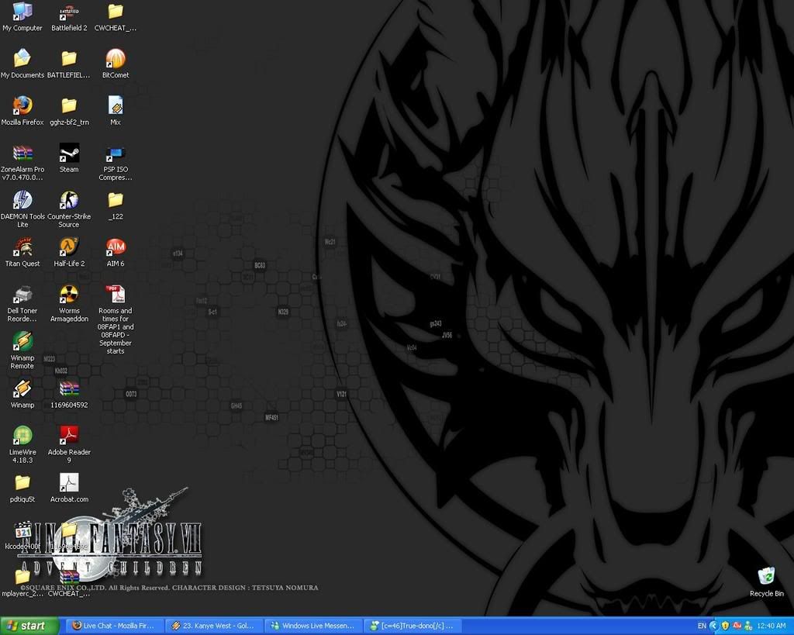Select the CWCHEAT archive at bottom
This screenshot has height=635, width=794.
point(69,577)
